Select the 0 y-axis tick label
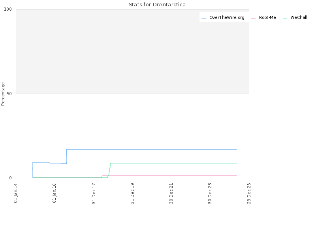316x237 pixels. (11, 178)
